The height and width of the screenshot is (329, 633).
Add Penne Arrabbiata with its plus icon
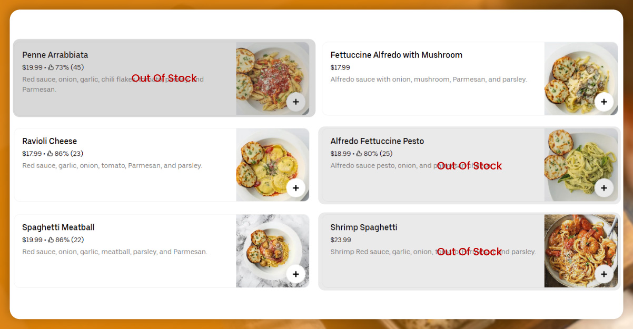click(x=295, y=102)
